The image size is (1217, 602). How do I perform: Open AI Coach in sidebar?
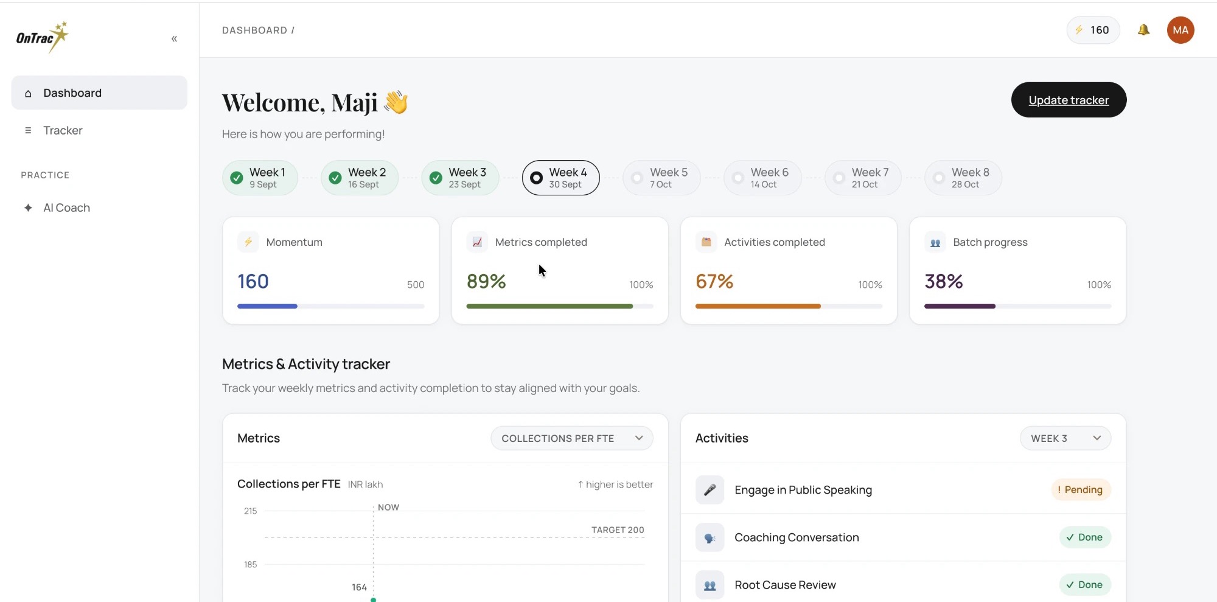click(99, 208)
